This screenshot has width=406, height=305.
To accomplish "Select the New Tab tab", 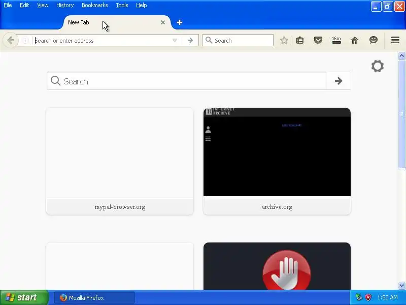I will click(x=117, y=22).
